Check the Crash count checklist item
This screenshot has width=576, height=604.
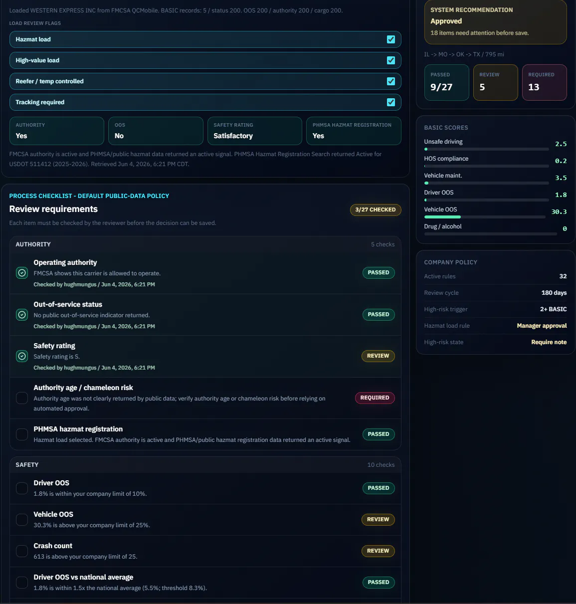[22, 551]
